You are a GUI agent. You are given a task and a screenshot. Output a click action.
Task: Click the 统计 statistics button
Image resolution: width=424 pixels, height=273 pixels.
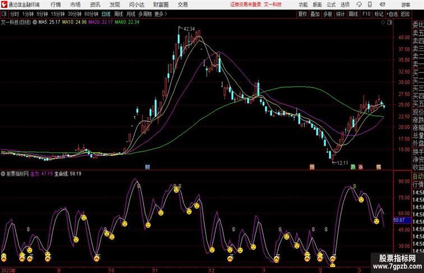click(340, 14)
